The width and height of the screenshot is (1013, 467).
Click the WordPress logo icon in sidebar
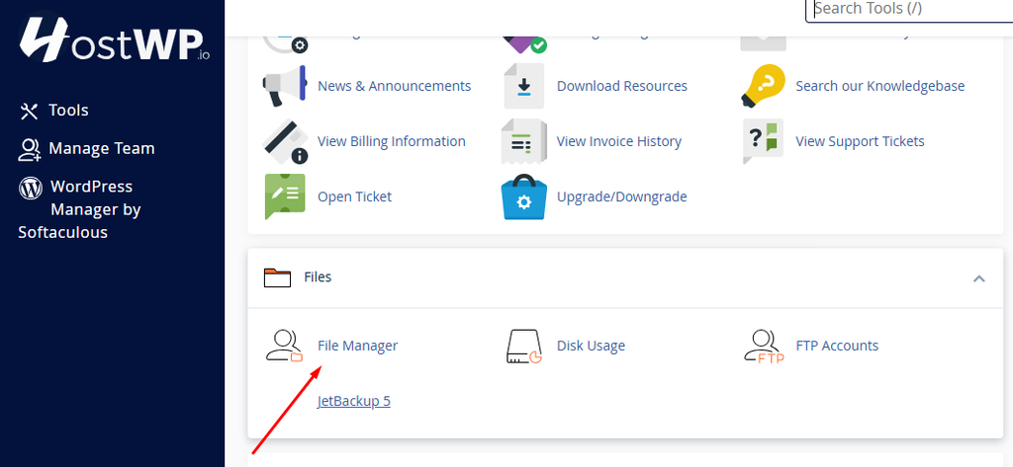tap(31, 188)
